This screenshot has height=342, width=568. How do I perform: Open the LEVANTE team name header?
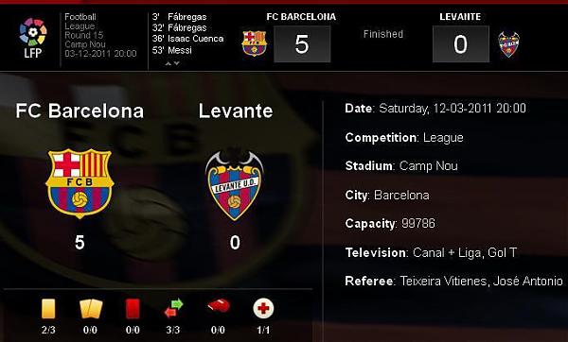point(460,17)
